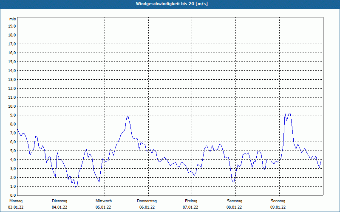Click the 05.01.22 date label
340x212 pixels.
pos(103,207)
